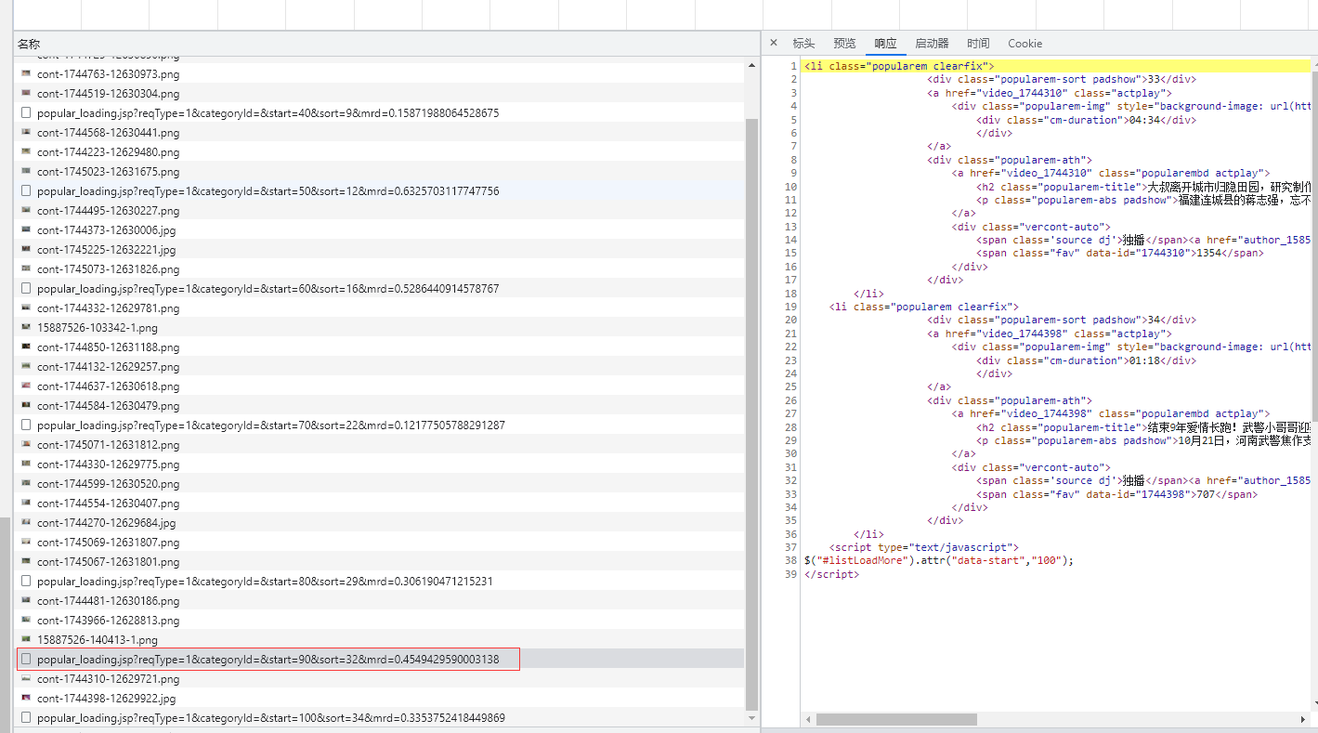1318x733 pixels.
Task: Open the 启动器 tab
Action: (932, 44)
